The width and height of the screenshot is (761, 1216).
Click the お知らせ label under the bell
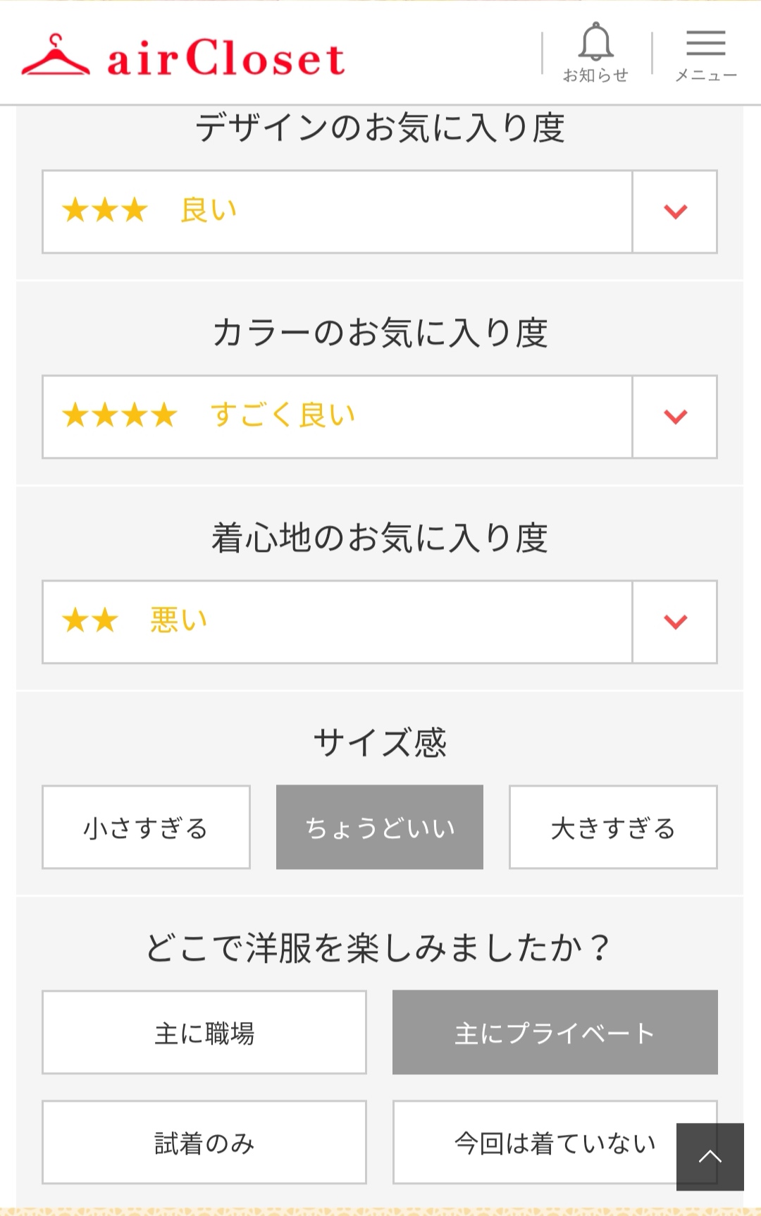coord(595,75)
